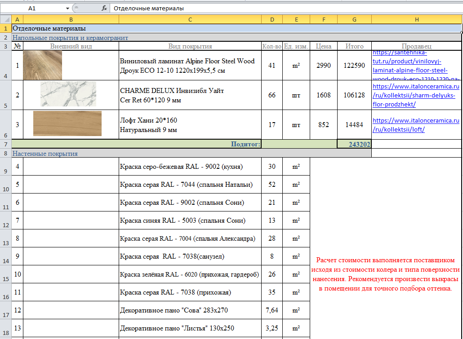The width and height of the screenshot is (463, 339).
Task: Select 'Напольные покрытия и керамогранит' section header
Action: click(x=236, y=37)
